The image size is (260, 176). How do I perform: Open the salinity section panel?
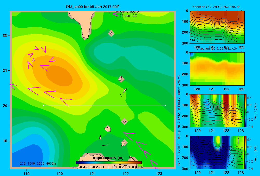click(x=217, y=69)
